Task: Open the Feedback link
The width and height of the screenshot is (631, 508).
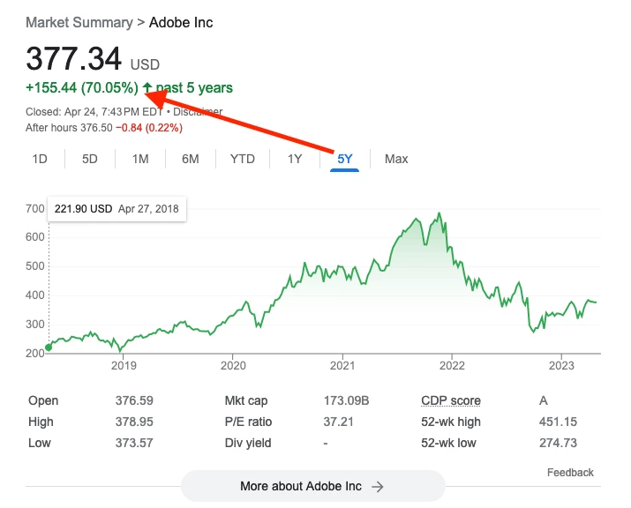Action: click(570, 472)
